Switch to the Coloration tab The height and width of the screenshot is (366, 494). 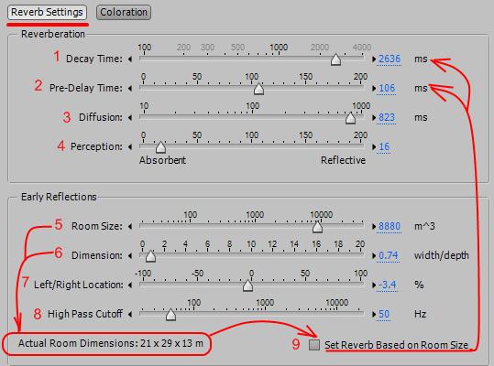tap(124, 12)
